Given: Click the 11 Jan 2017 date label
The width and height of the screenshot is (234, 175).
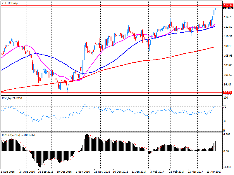Looking at the screenshot, I should tap(139, 172).
